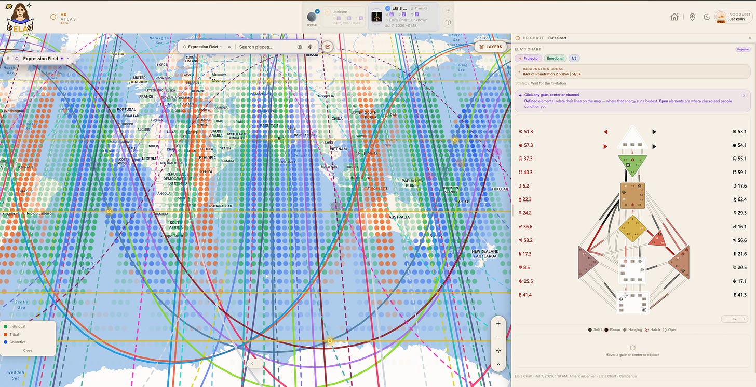The image size is (756, 387).
Task: Dismiss the gate click hint banner
Action: (x=744, y=95)
